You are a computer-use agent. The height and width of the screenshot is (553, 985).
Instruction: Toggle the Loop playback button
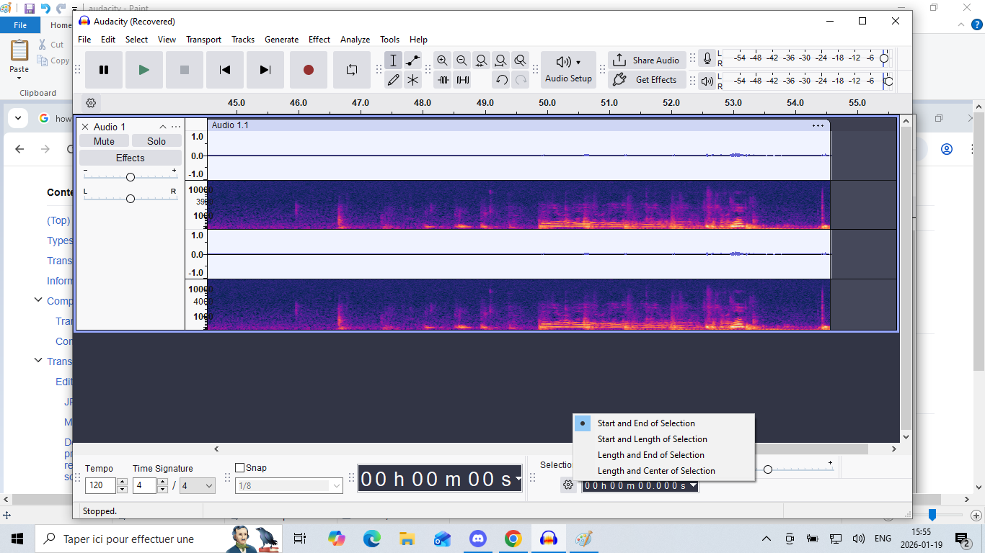[352, 70]
